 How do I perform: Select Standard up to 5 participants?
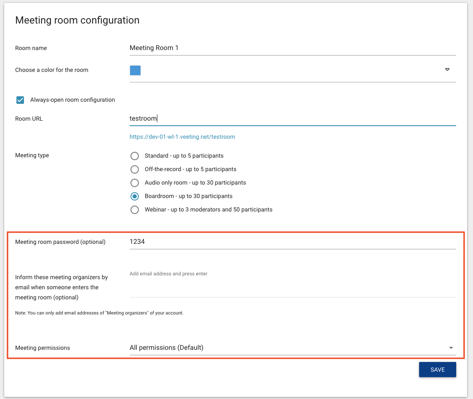[135, 156]
